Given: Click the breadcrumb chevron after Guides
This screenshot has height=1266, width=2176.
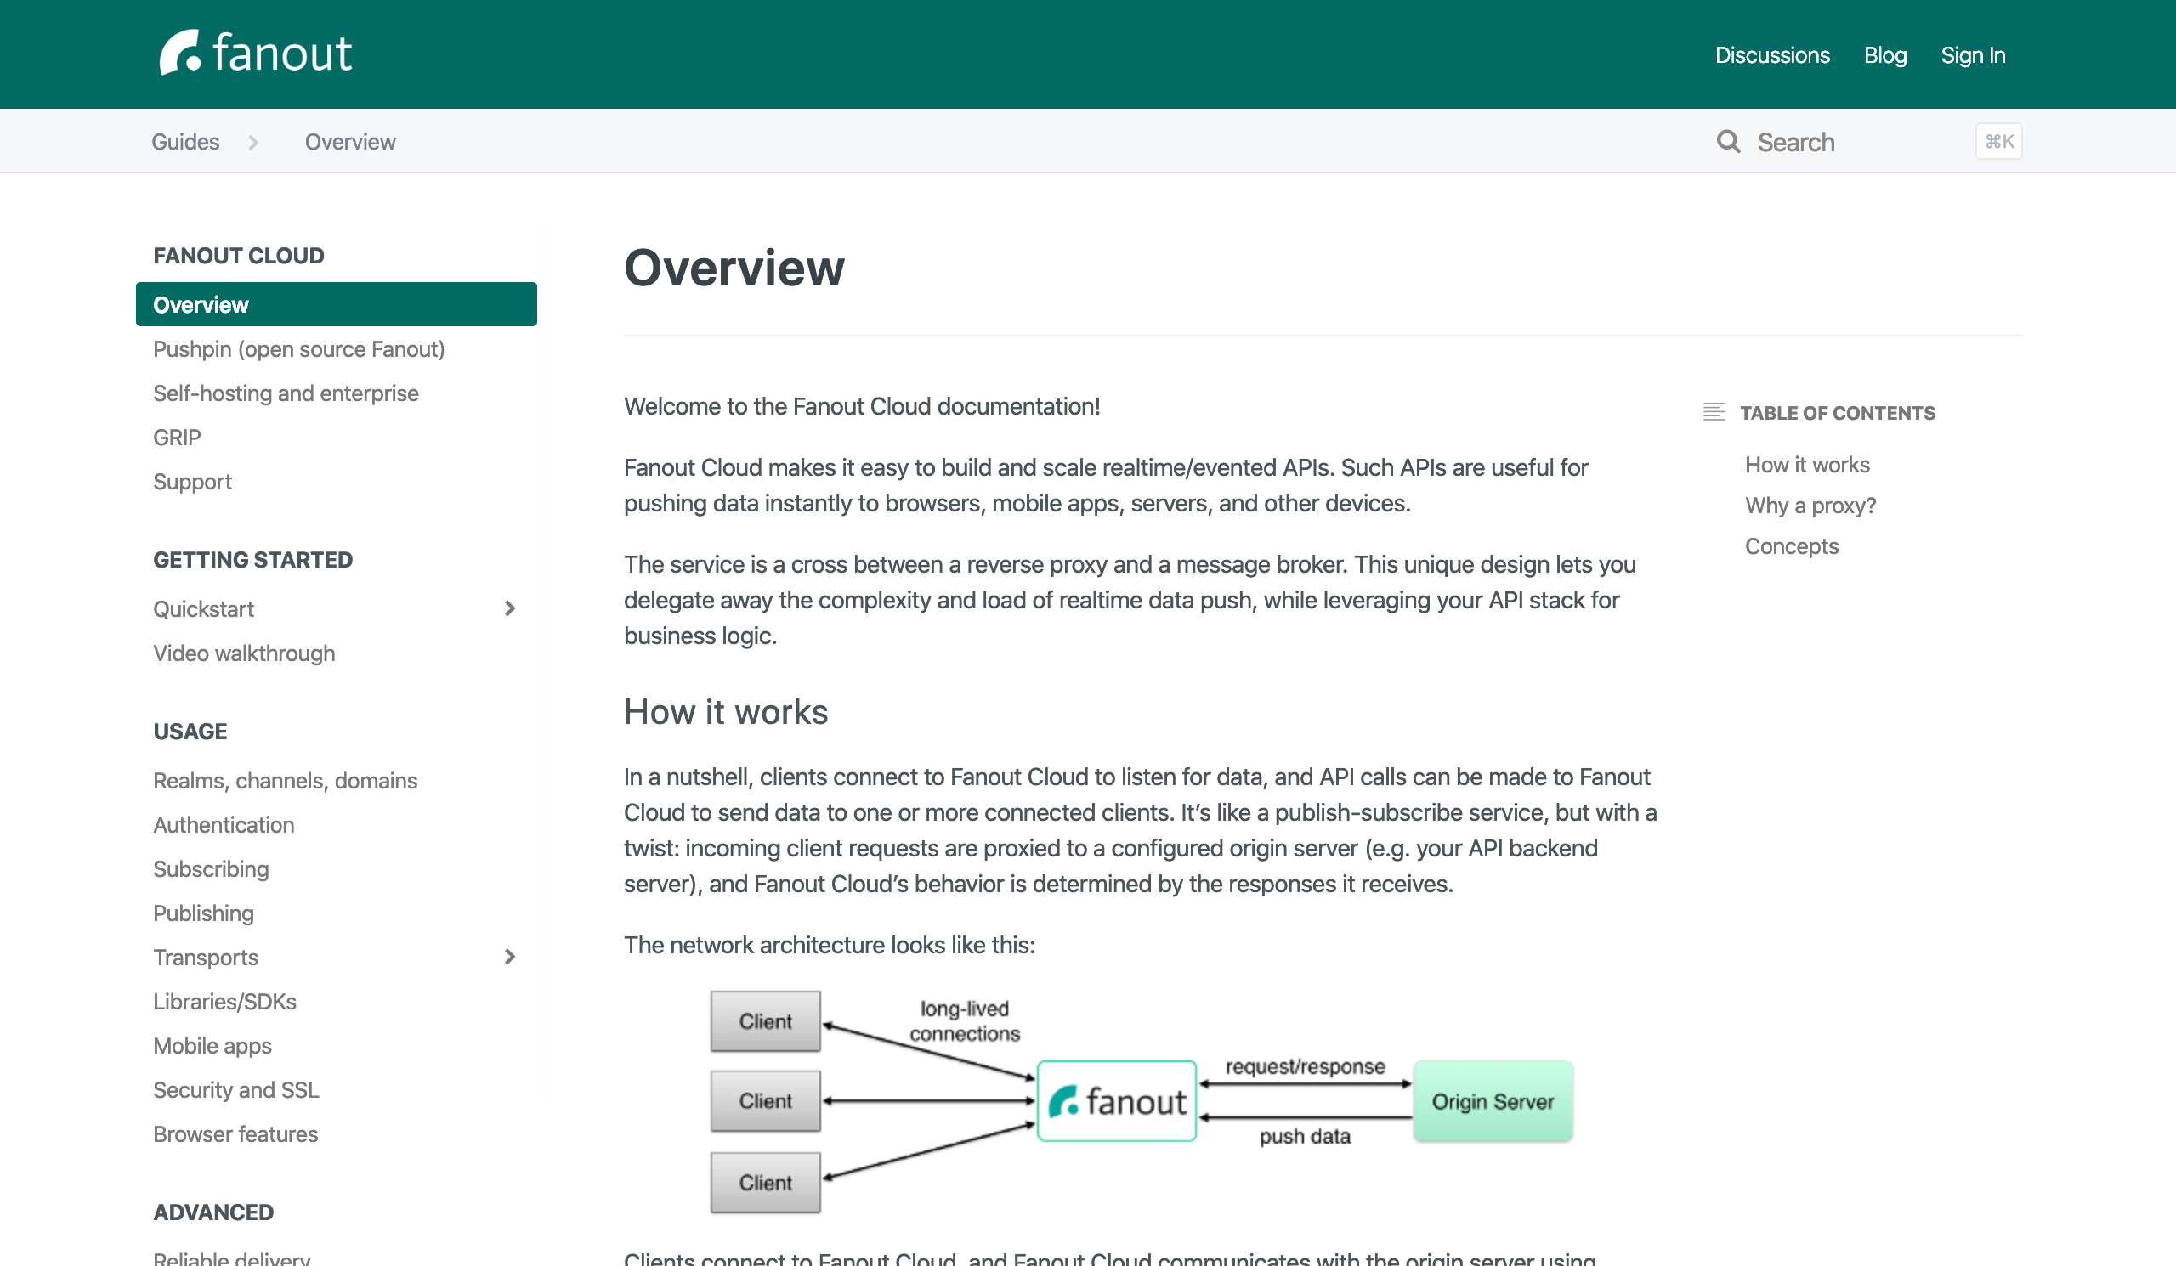Looking at the screenshot, I should 253,143.
